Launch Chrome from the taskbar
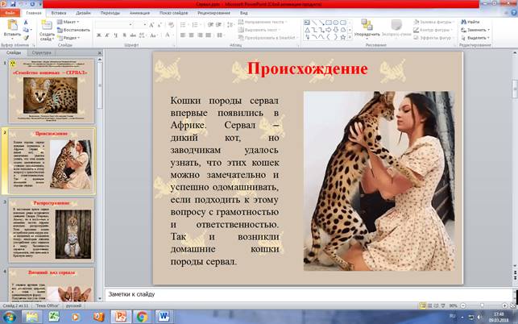This screenshot has width=518, height=324. coord(143,317)
